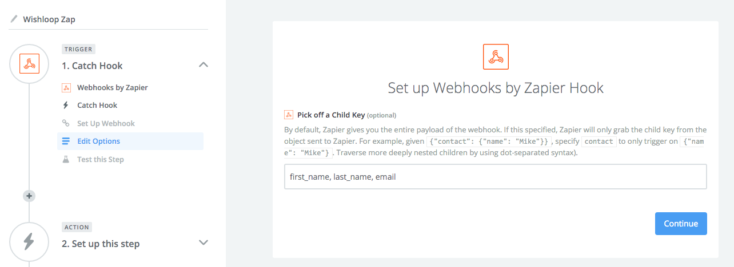Click the child key text input field
The width and height of the screenshot is (734, 267).
coord(495,177)
